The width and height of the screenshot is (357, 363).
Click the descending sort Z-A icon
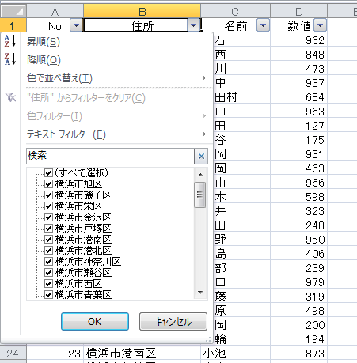pos(10,59)
